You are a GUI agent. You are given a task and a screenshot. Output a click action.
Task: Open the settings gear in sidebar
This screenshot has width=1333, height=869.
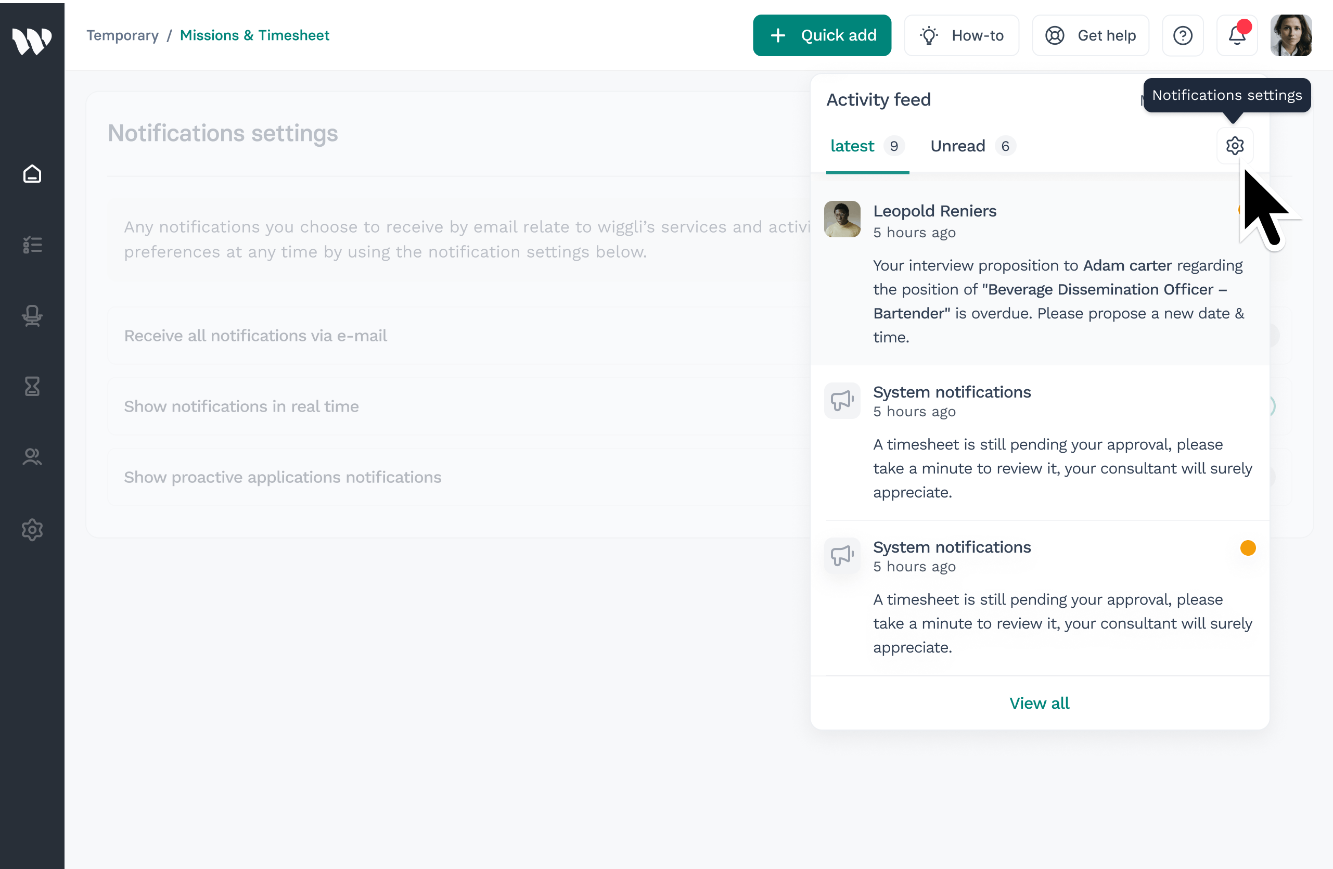(x=32, y=529)
